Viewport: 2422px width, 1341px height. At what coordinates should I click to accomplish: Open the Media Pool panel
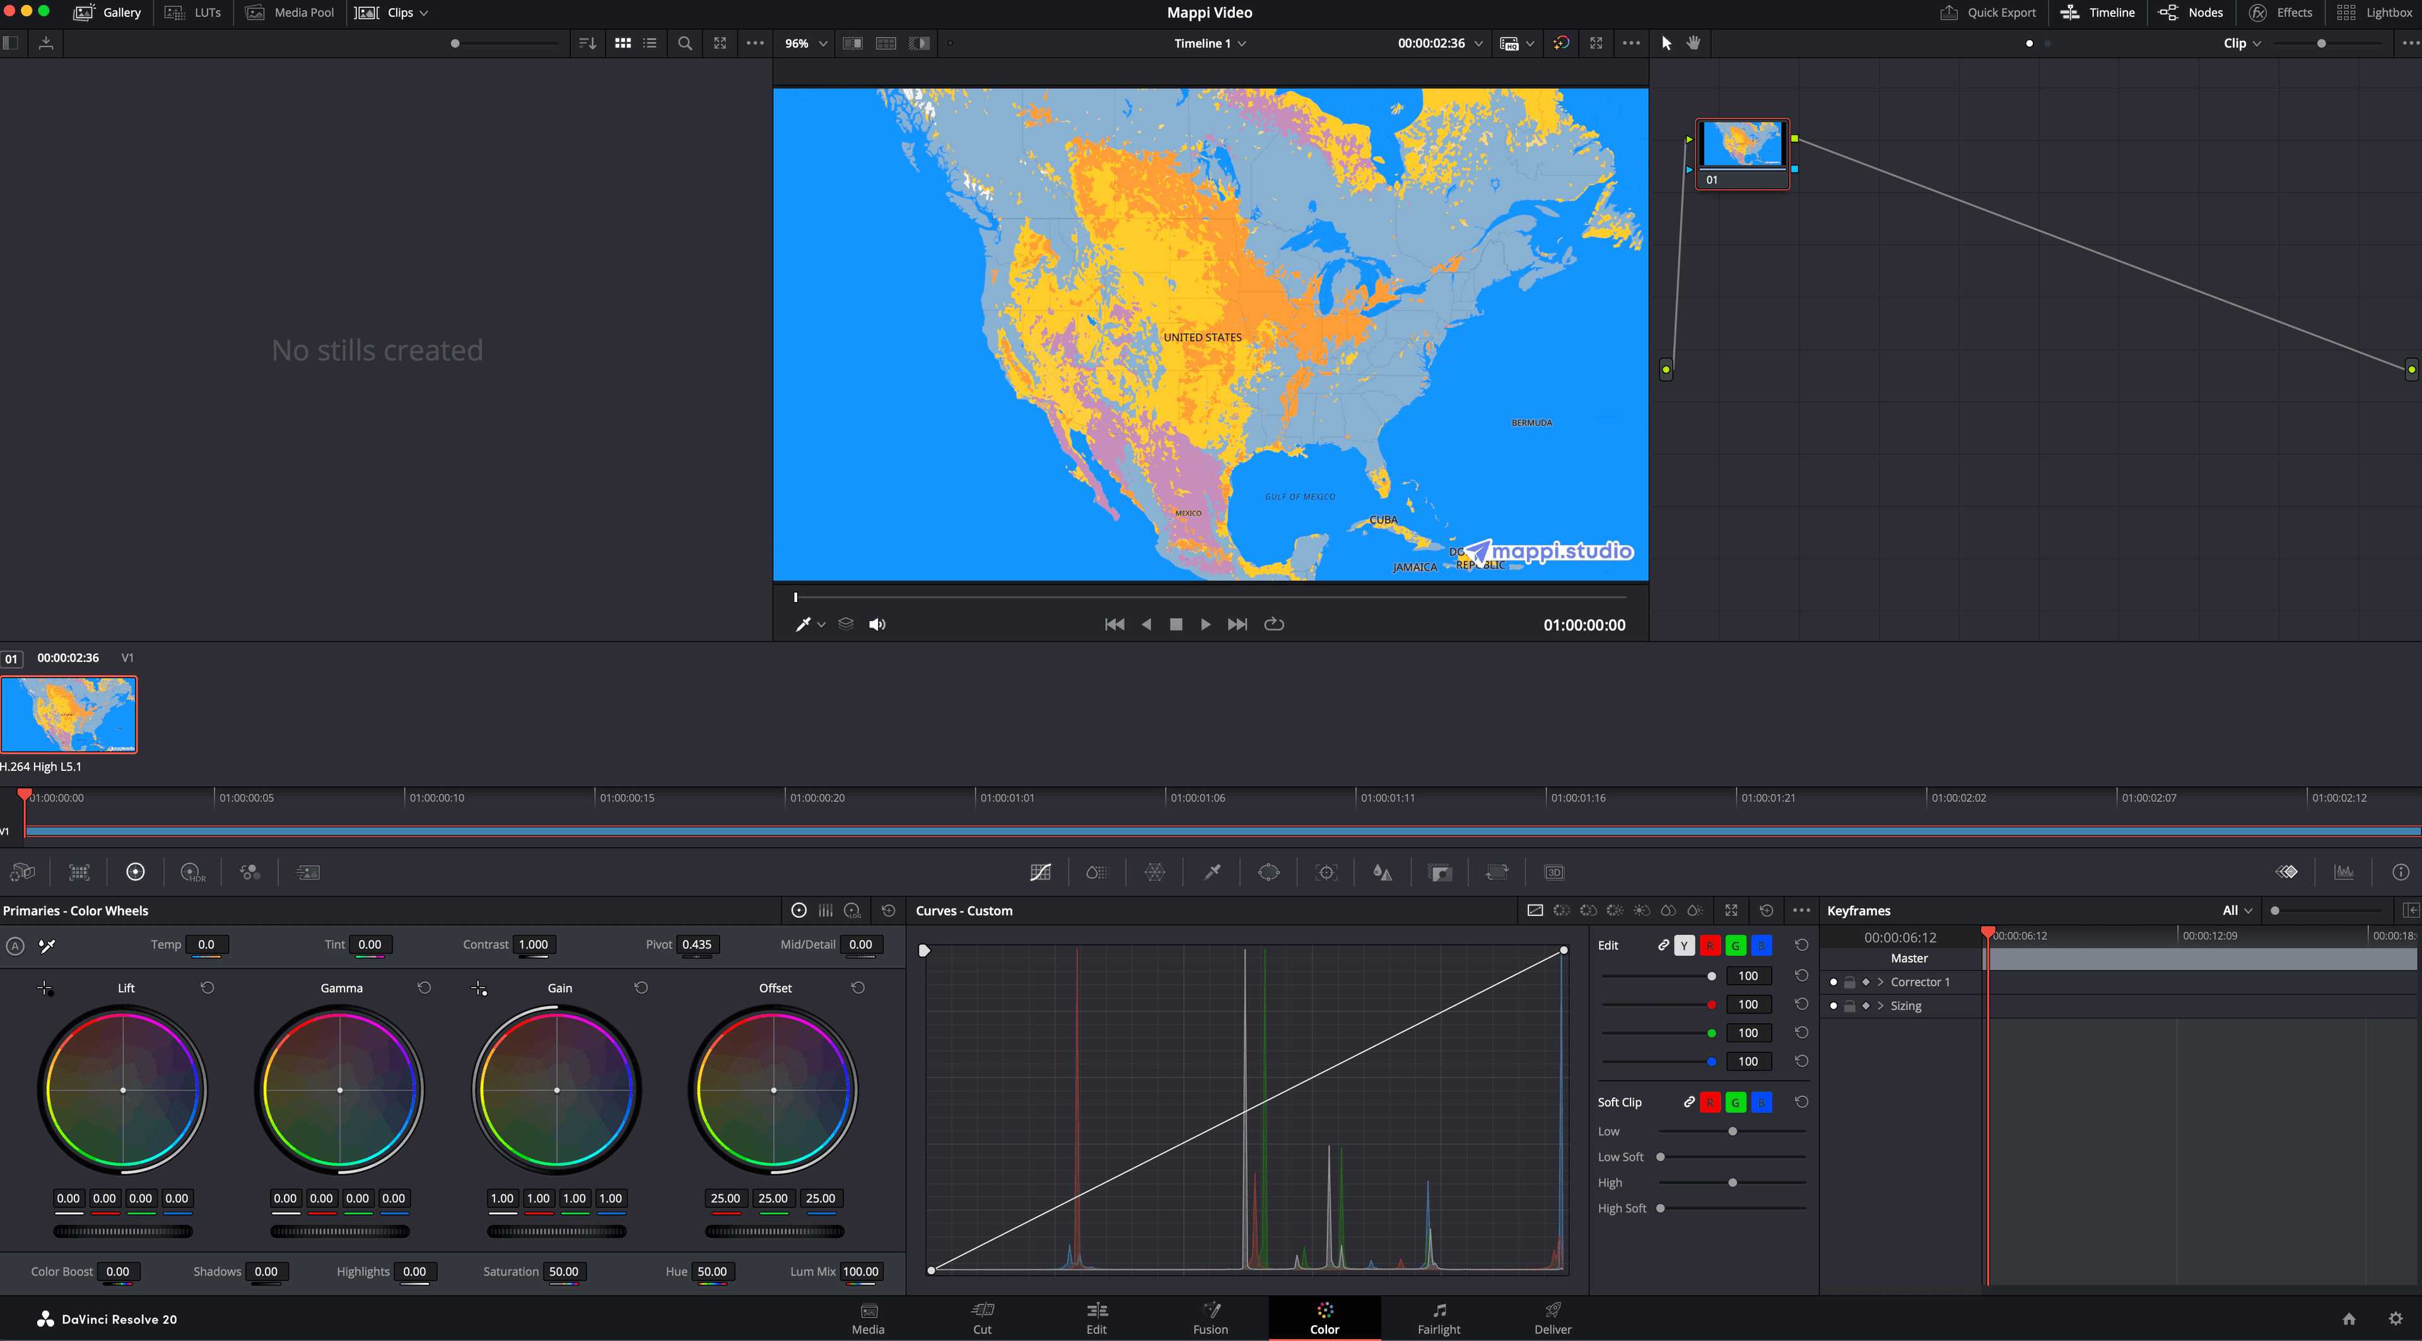[x=290, y=13]
